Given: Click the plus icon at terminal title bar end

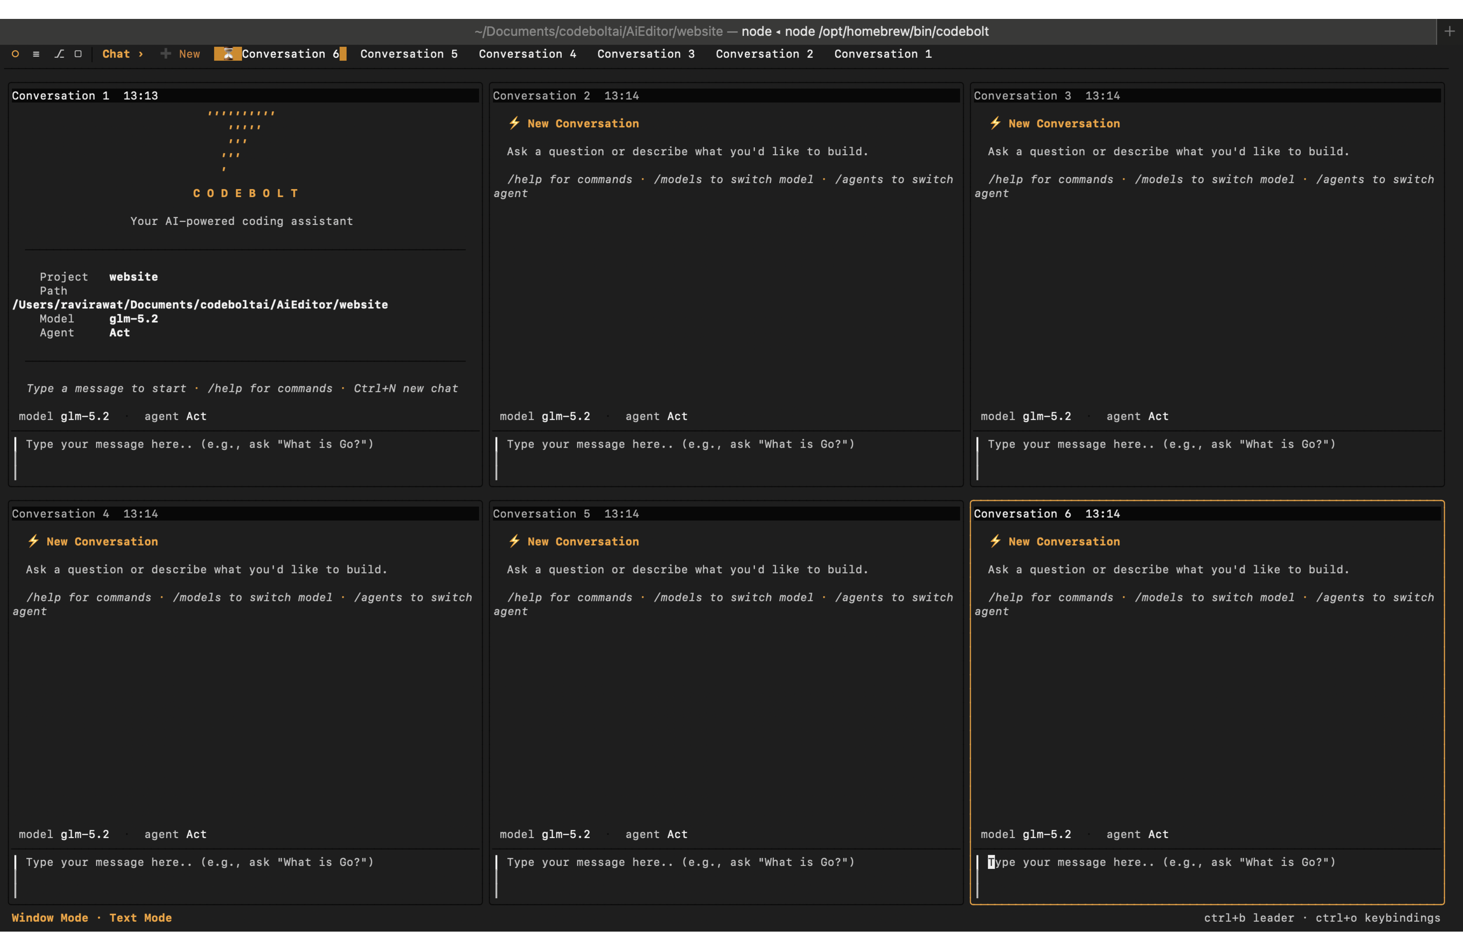Looking at the screenshot, I should [1450, 31].
